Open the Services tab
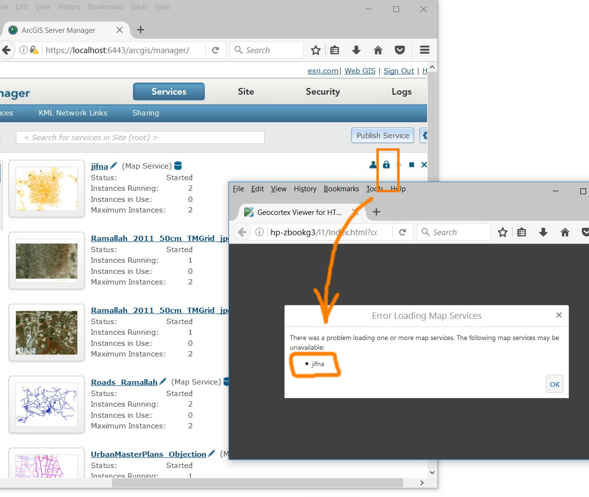The width and height of the screenshot is (589, 497). click(x=169, y=92)
